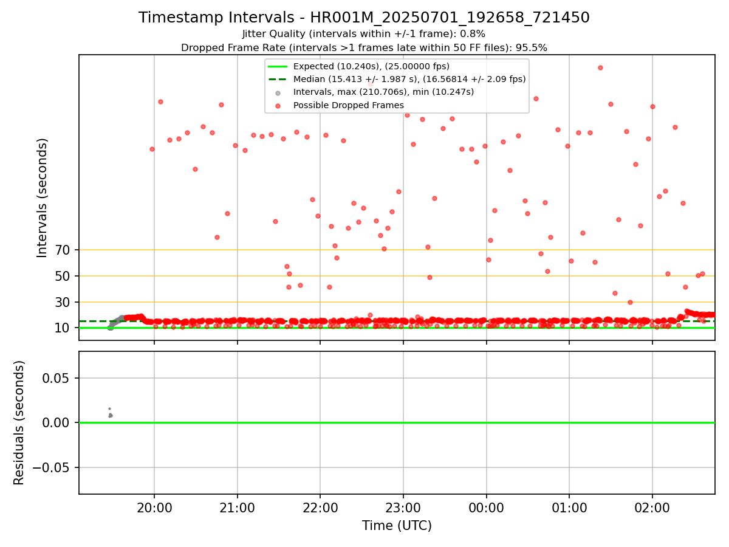Click the x-axis tick label '23:00'
Screen dimensions: 729x547
pos(403,507)
